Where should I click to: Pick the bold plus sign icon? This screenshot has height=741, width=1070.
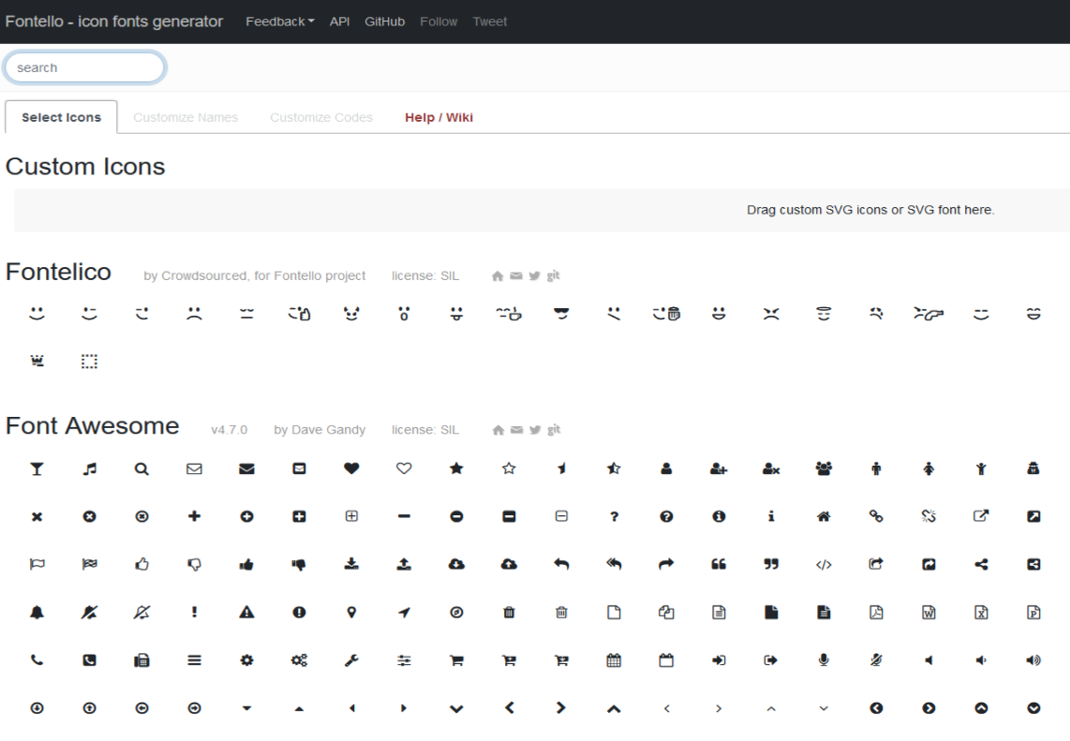point(195,516)
